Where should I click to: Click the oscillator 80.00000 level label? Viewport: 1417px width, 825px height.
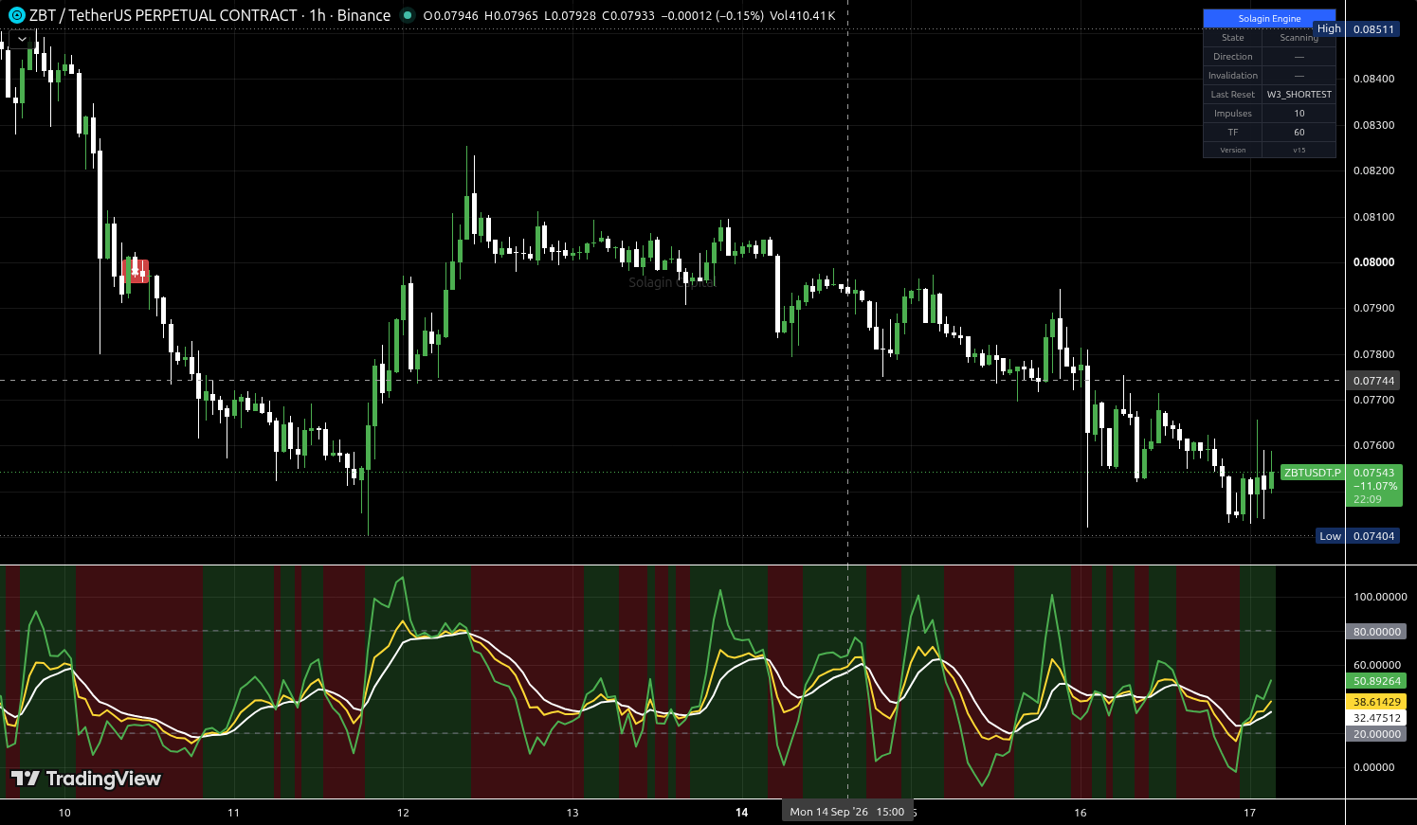pos(1376,632)
